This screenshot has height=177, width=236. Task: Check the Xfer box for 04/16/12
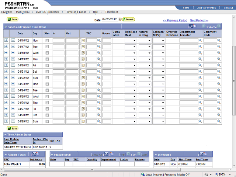[47, 41]
